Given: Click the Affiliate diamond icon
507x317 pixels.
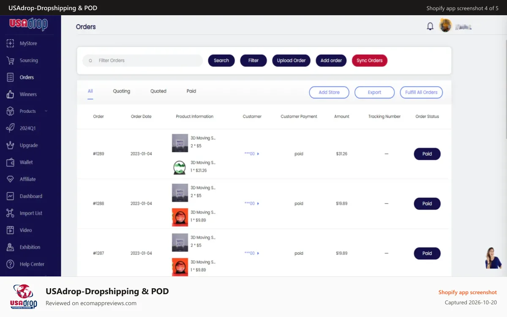Looking at the screenshot, I should pyautogui.click(x=10, y=179).
